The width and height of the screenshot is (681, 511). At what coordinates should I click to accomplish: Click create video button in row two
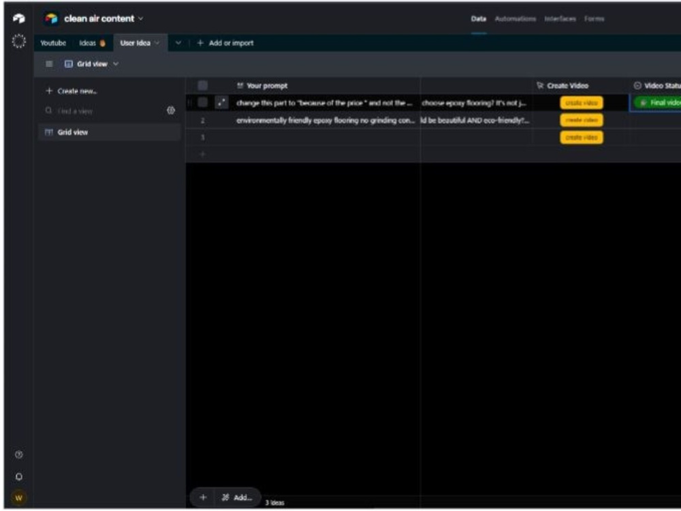(x=581, y=120)
